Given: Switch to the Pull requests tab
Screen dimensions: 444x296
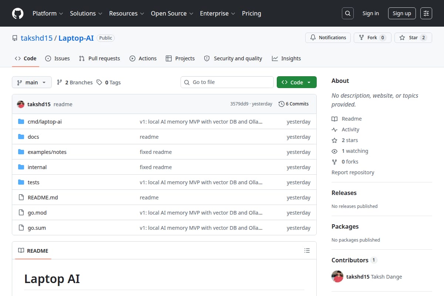Looking at the screenshot, I should [100, 58].
